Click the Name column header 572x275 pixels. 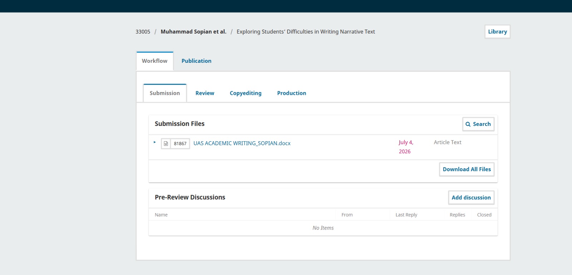point(161,215)
